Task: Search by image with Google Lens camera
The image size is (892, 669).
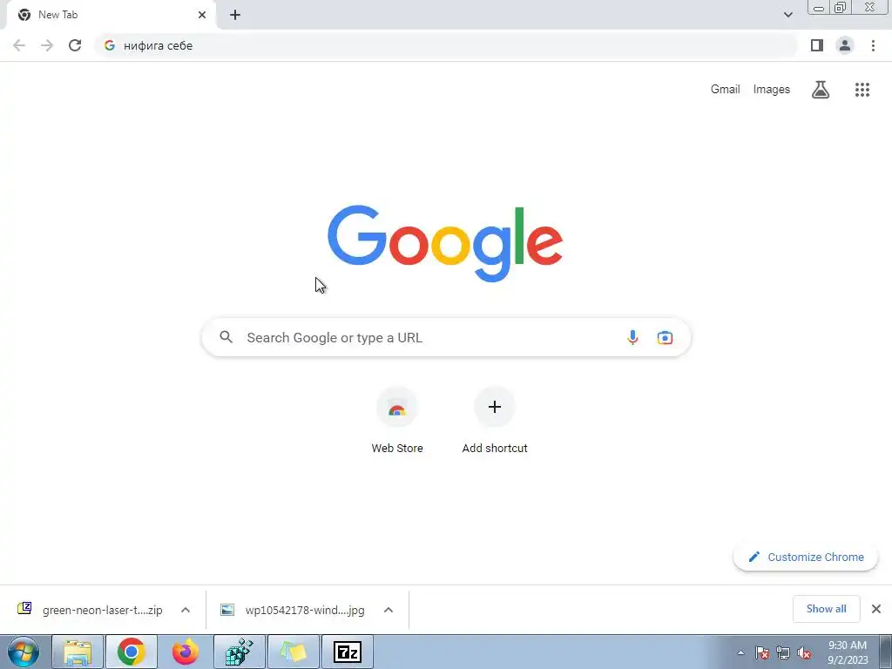Action: [x=665, y=337]
